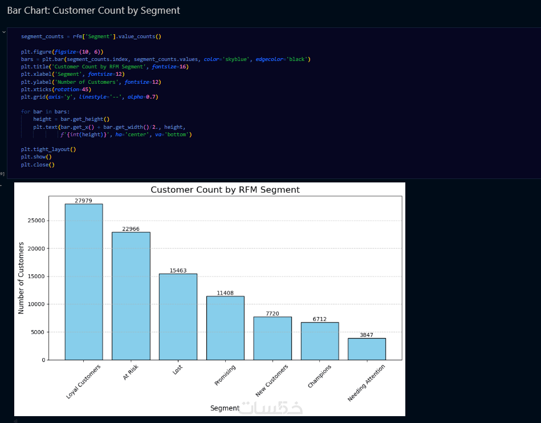
Task: Click the "New Customers" tick label
Action: pyautogui.click(x=272, y=381)
